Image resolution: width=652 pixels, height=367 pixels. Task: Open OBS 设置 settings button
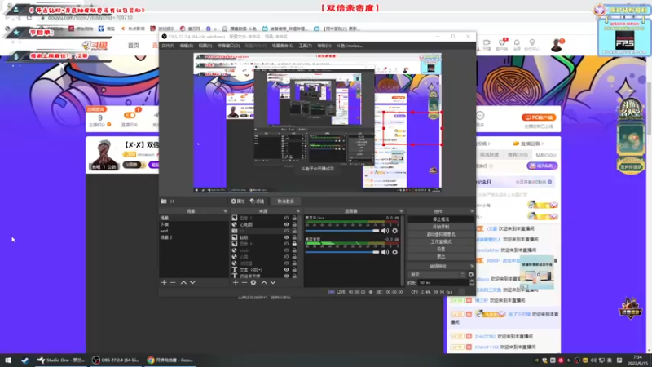(x=441, y=250)
